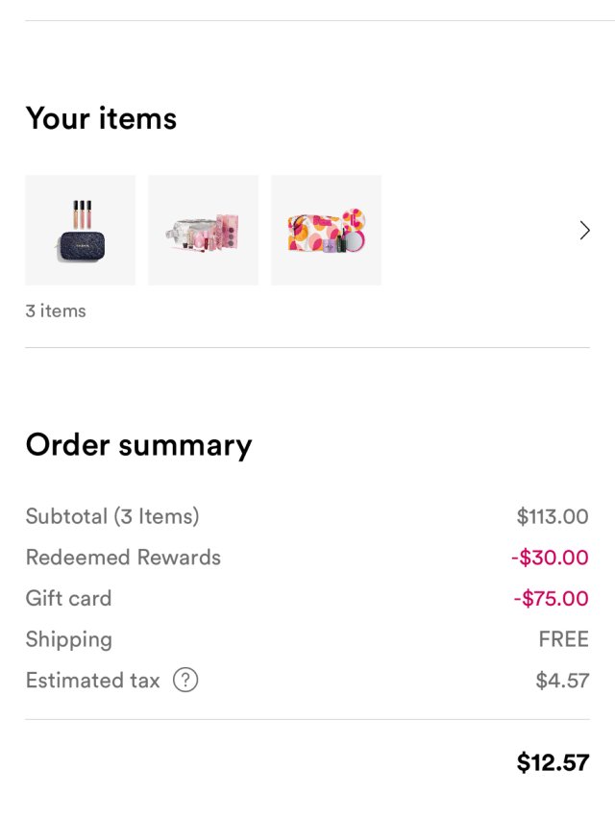Click the $12.57 order total
The height and width of the screenshot is (820, 615).
tap(553, 763)
